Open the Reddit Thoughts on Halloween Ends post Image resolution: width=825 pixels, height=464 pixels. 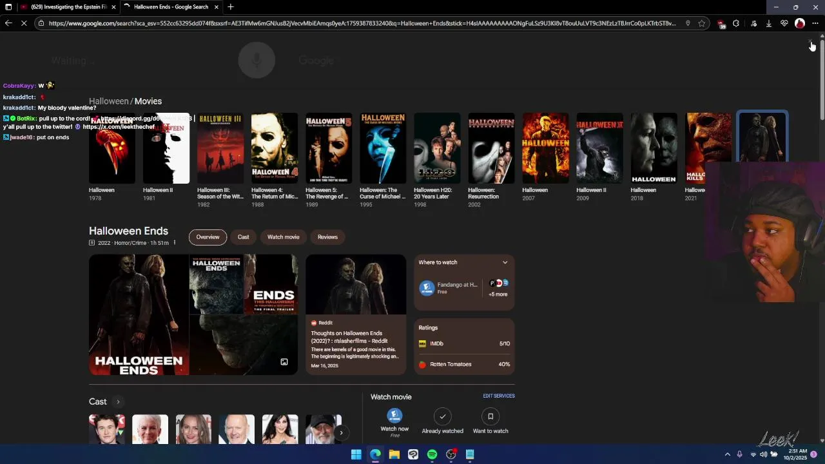(x=356, y=314)
